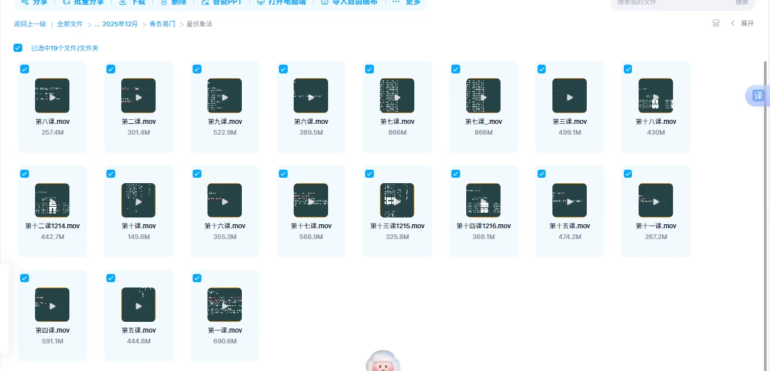The height and width of the screenshot is (371, 770).
Task: Navigate to 青衣易门 breadcrumb folder
Action: tap(162, 24)
